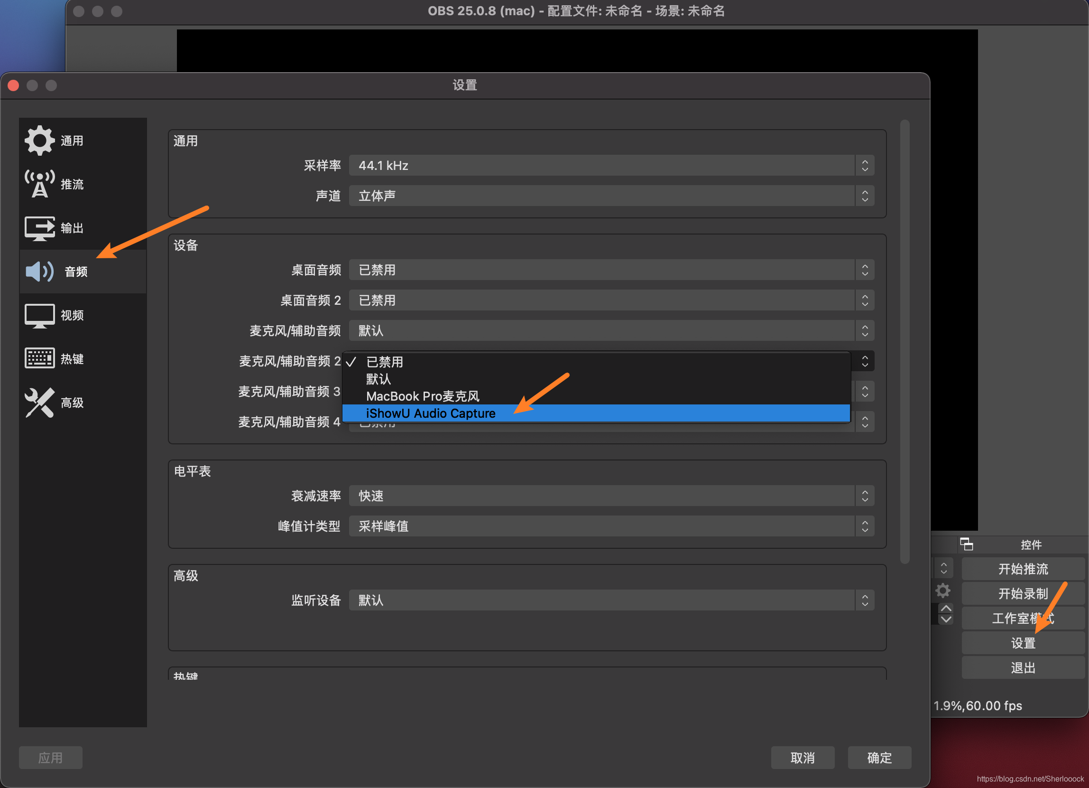The image size is (1089, 788).
Task: Select the Hotkeys (热键) keyboard icon
Action: [x=39, y=358]
